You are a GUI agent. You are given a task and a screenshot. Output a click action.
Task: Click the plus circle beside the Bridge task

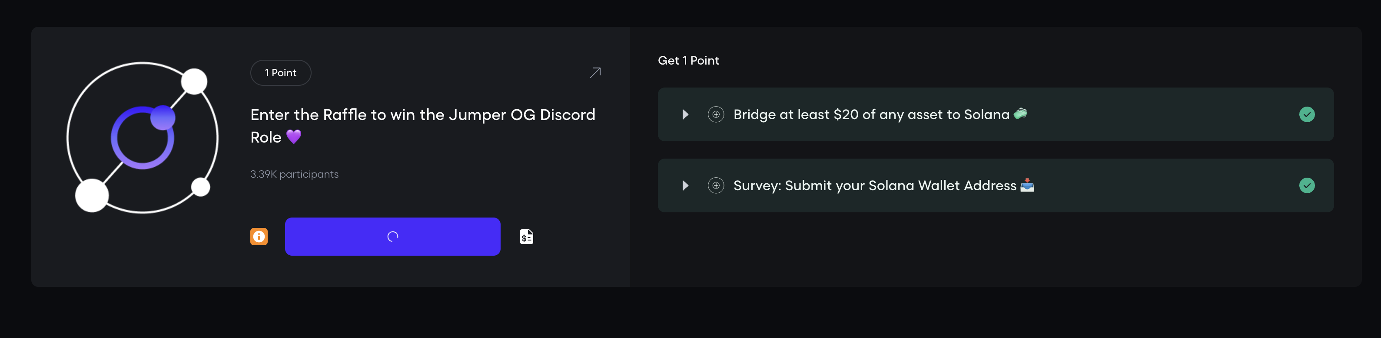click(716, 114)
